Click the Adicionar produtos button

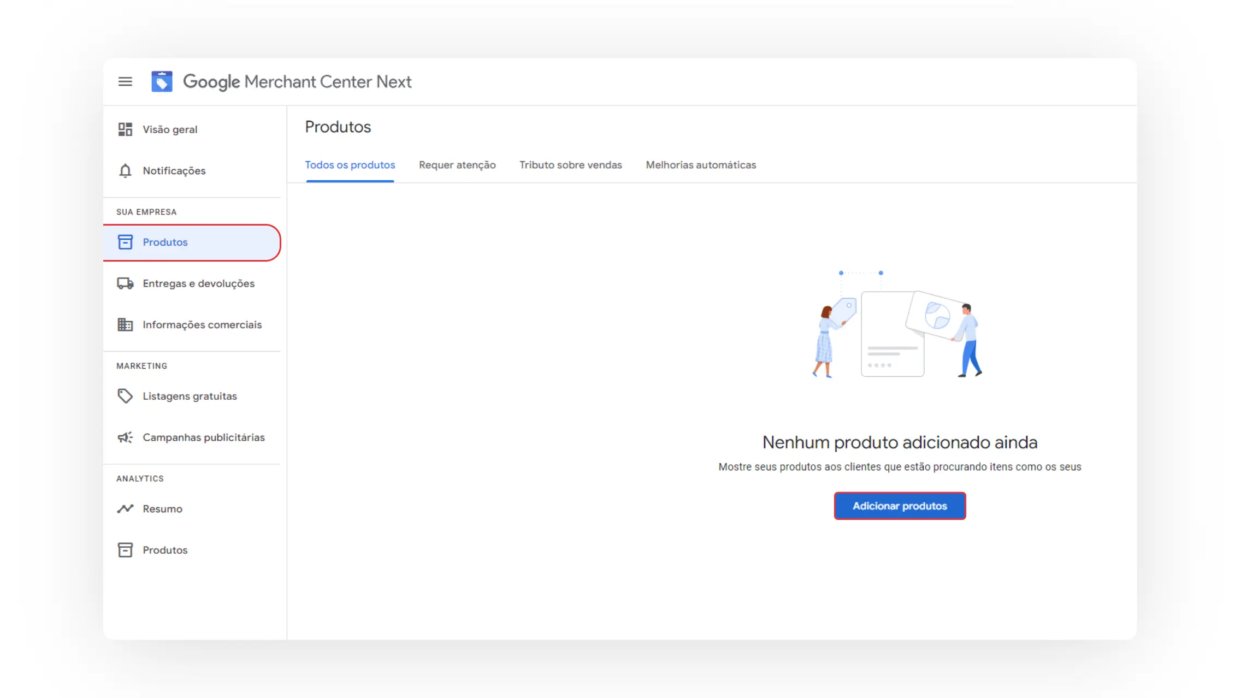[899, 506]
